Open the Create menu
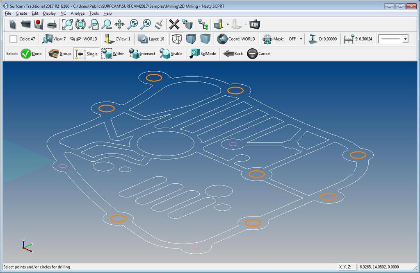 [21, 14]
